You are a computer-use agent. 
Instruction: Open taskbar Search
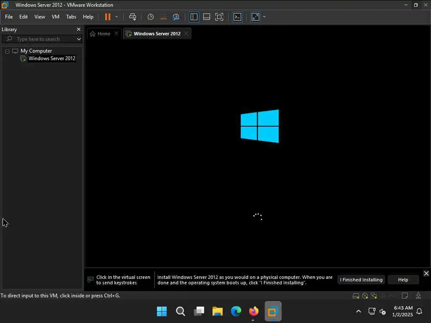pyautogui.click(x=180, y=311)
